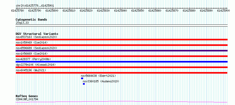Select the red bar beneath nsv6045196
The height and width of the screenshot is (105, 235).
pyautogui.click(x=121, y=73)
